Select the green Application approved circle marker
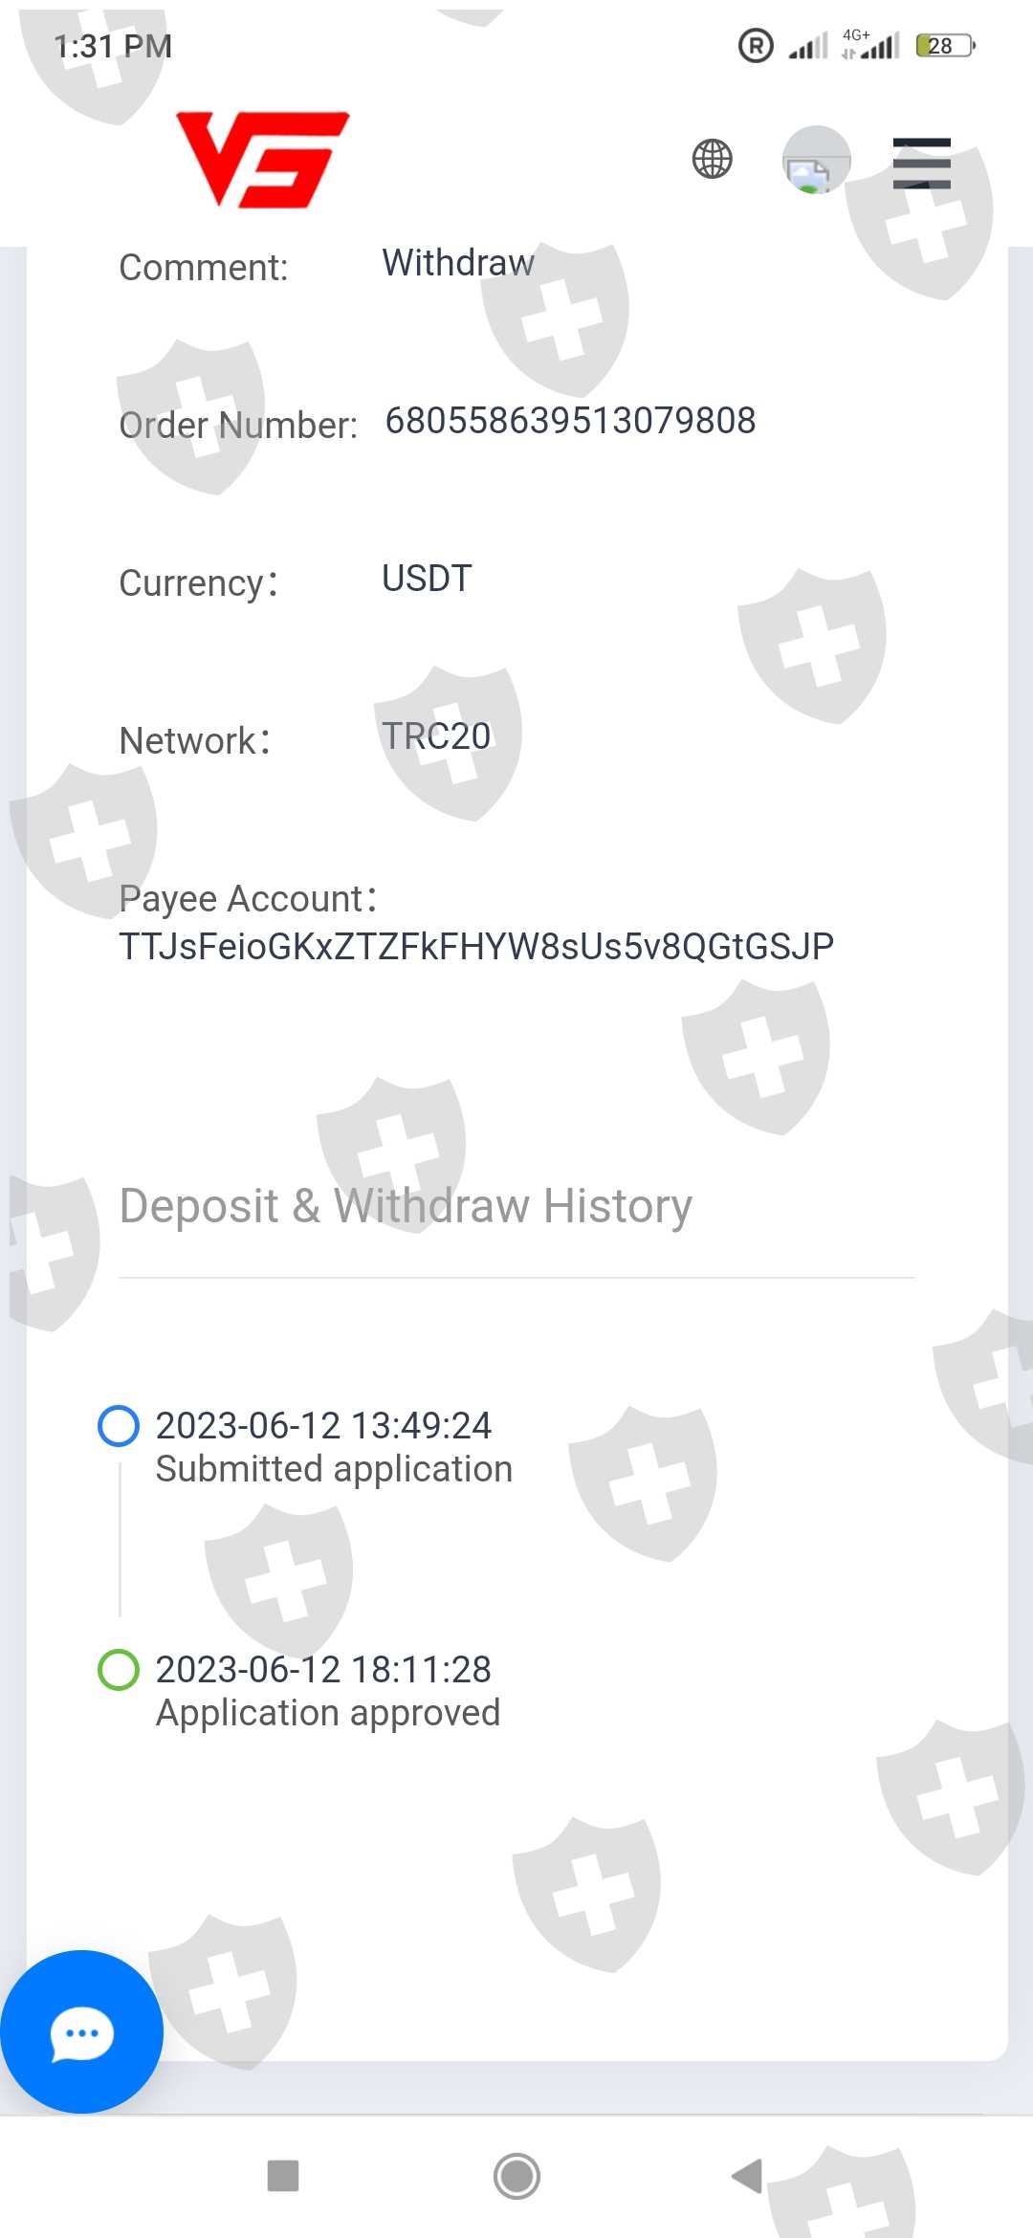This screenshot has width=1033, height=2238. click(x=119, y=1670)
